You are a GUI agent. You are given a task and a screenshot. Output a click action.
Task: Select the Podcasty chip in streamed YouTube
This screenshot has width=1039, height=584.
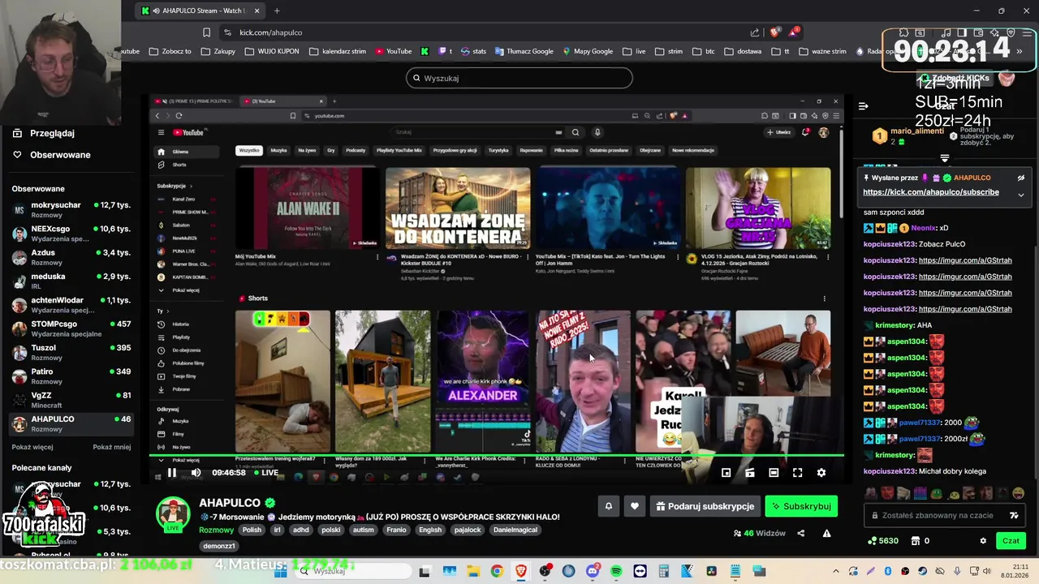(x=356, y=150)
